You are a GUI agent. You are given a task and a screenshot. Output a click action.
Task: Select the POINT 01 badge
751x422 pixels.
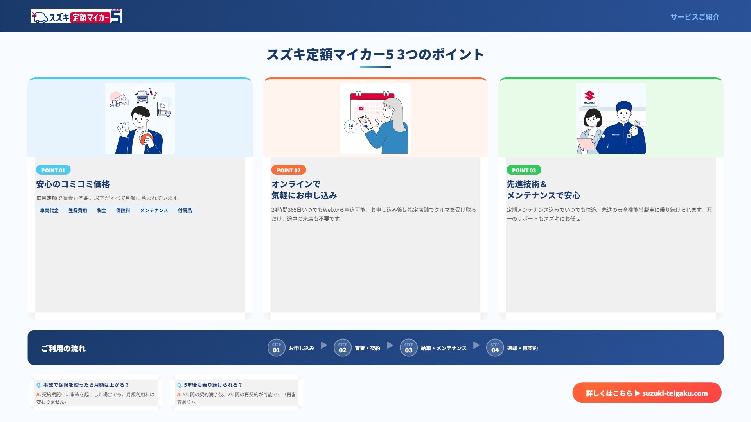click(53, 170)
